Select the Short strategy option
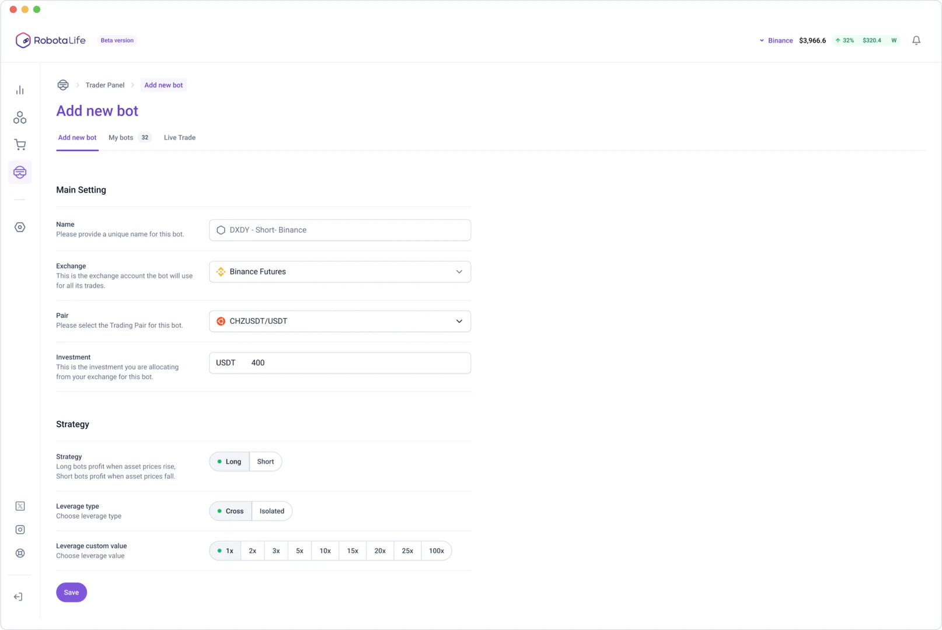 tap(266, 461)
